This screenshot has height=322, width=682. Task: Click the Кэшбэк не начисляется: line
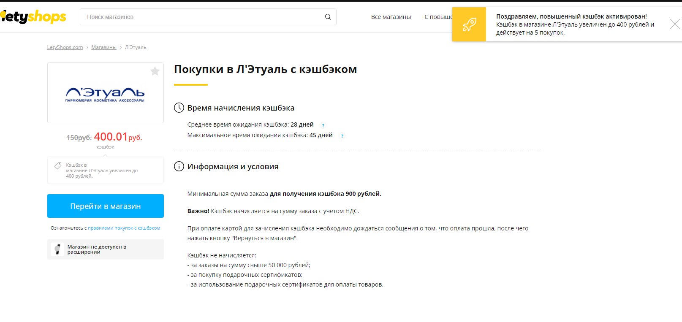coord(222,255)
